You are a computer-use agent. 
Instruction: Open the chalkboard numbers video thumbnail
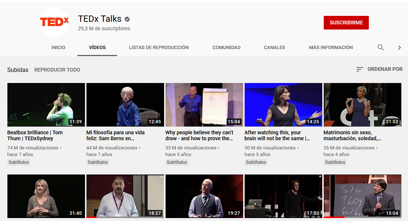click(363, 196)
